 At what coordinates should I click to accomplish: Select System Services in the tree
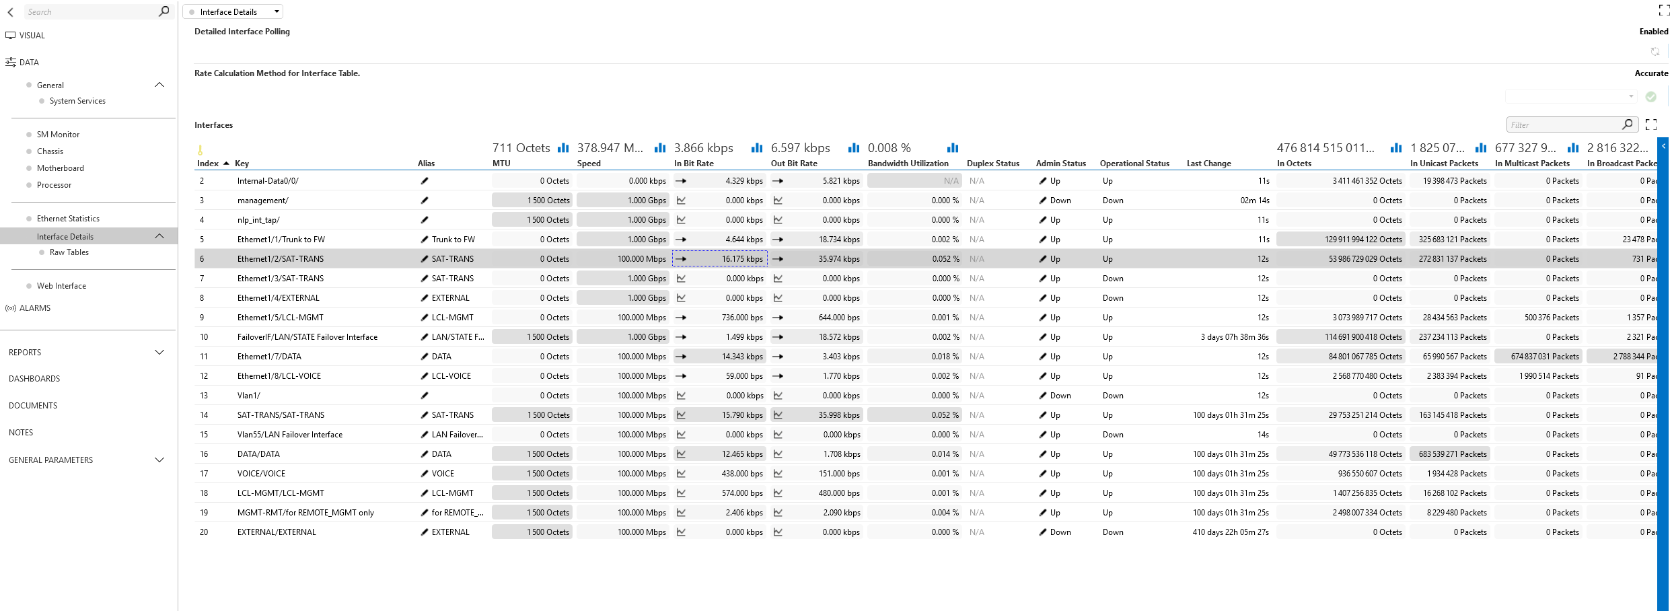(77, 101)
